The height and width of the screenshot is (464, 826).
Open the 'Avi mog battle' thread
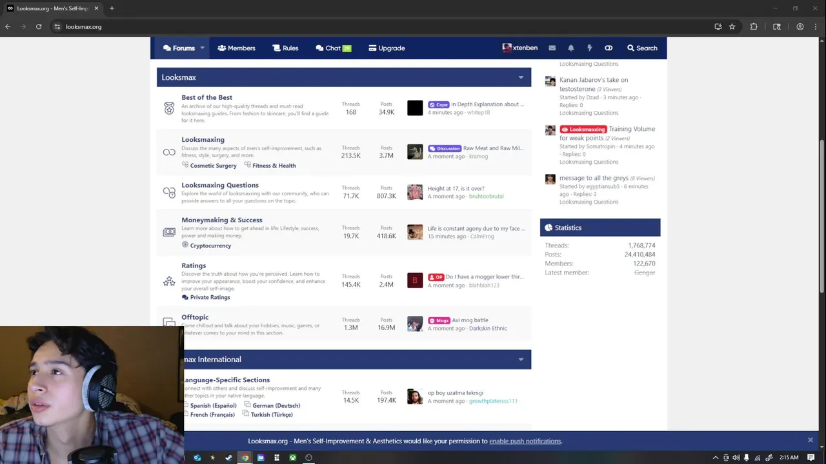pos(470,320)
